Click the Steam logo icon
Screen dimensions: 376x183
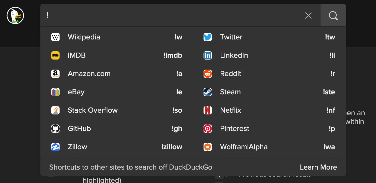(207, 92)
